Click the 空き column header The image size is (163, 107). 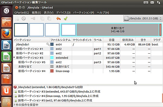pyautogui.click(x=143, y=40)
